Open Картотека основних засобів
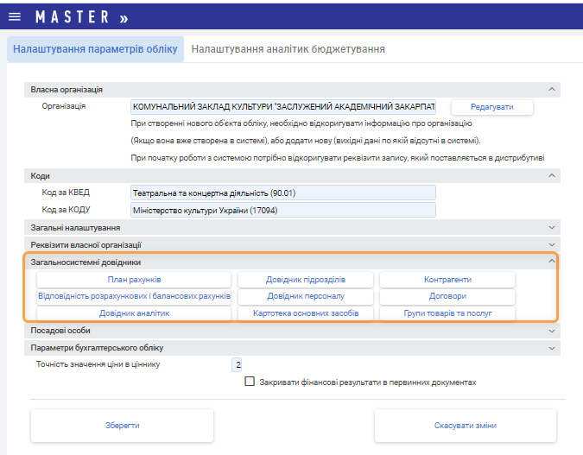 pyautogui.click(x=306, y=313)
